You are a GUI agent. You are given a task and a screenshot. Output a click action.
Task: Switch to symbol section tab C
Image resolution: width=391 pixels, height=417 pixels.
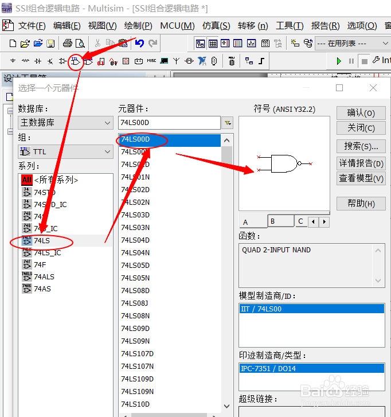tap(301, 221)
